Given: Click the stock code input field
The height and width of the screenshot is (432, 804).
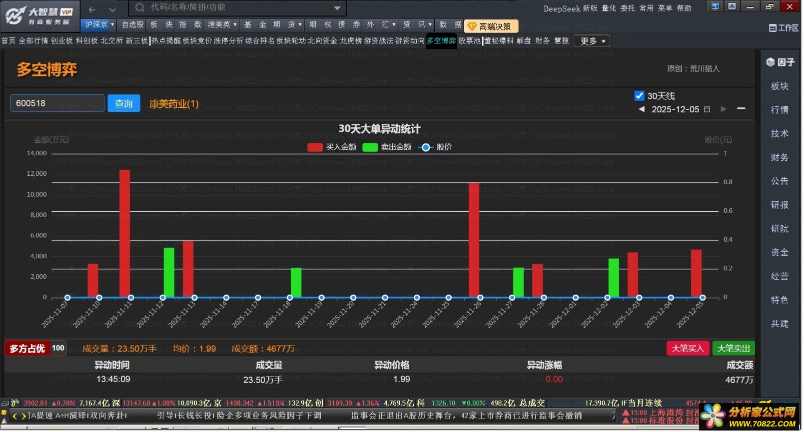Looking at the screenshot, I should coord(57,103).
